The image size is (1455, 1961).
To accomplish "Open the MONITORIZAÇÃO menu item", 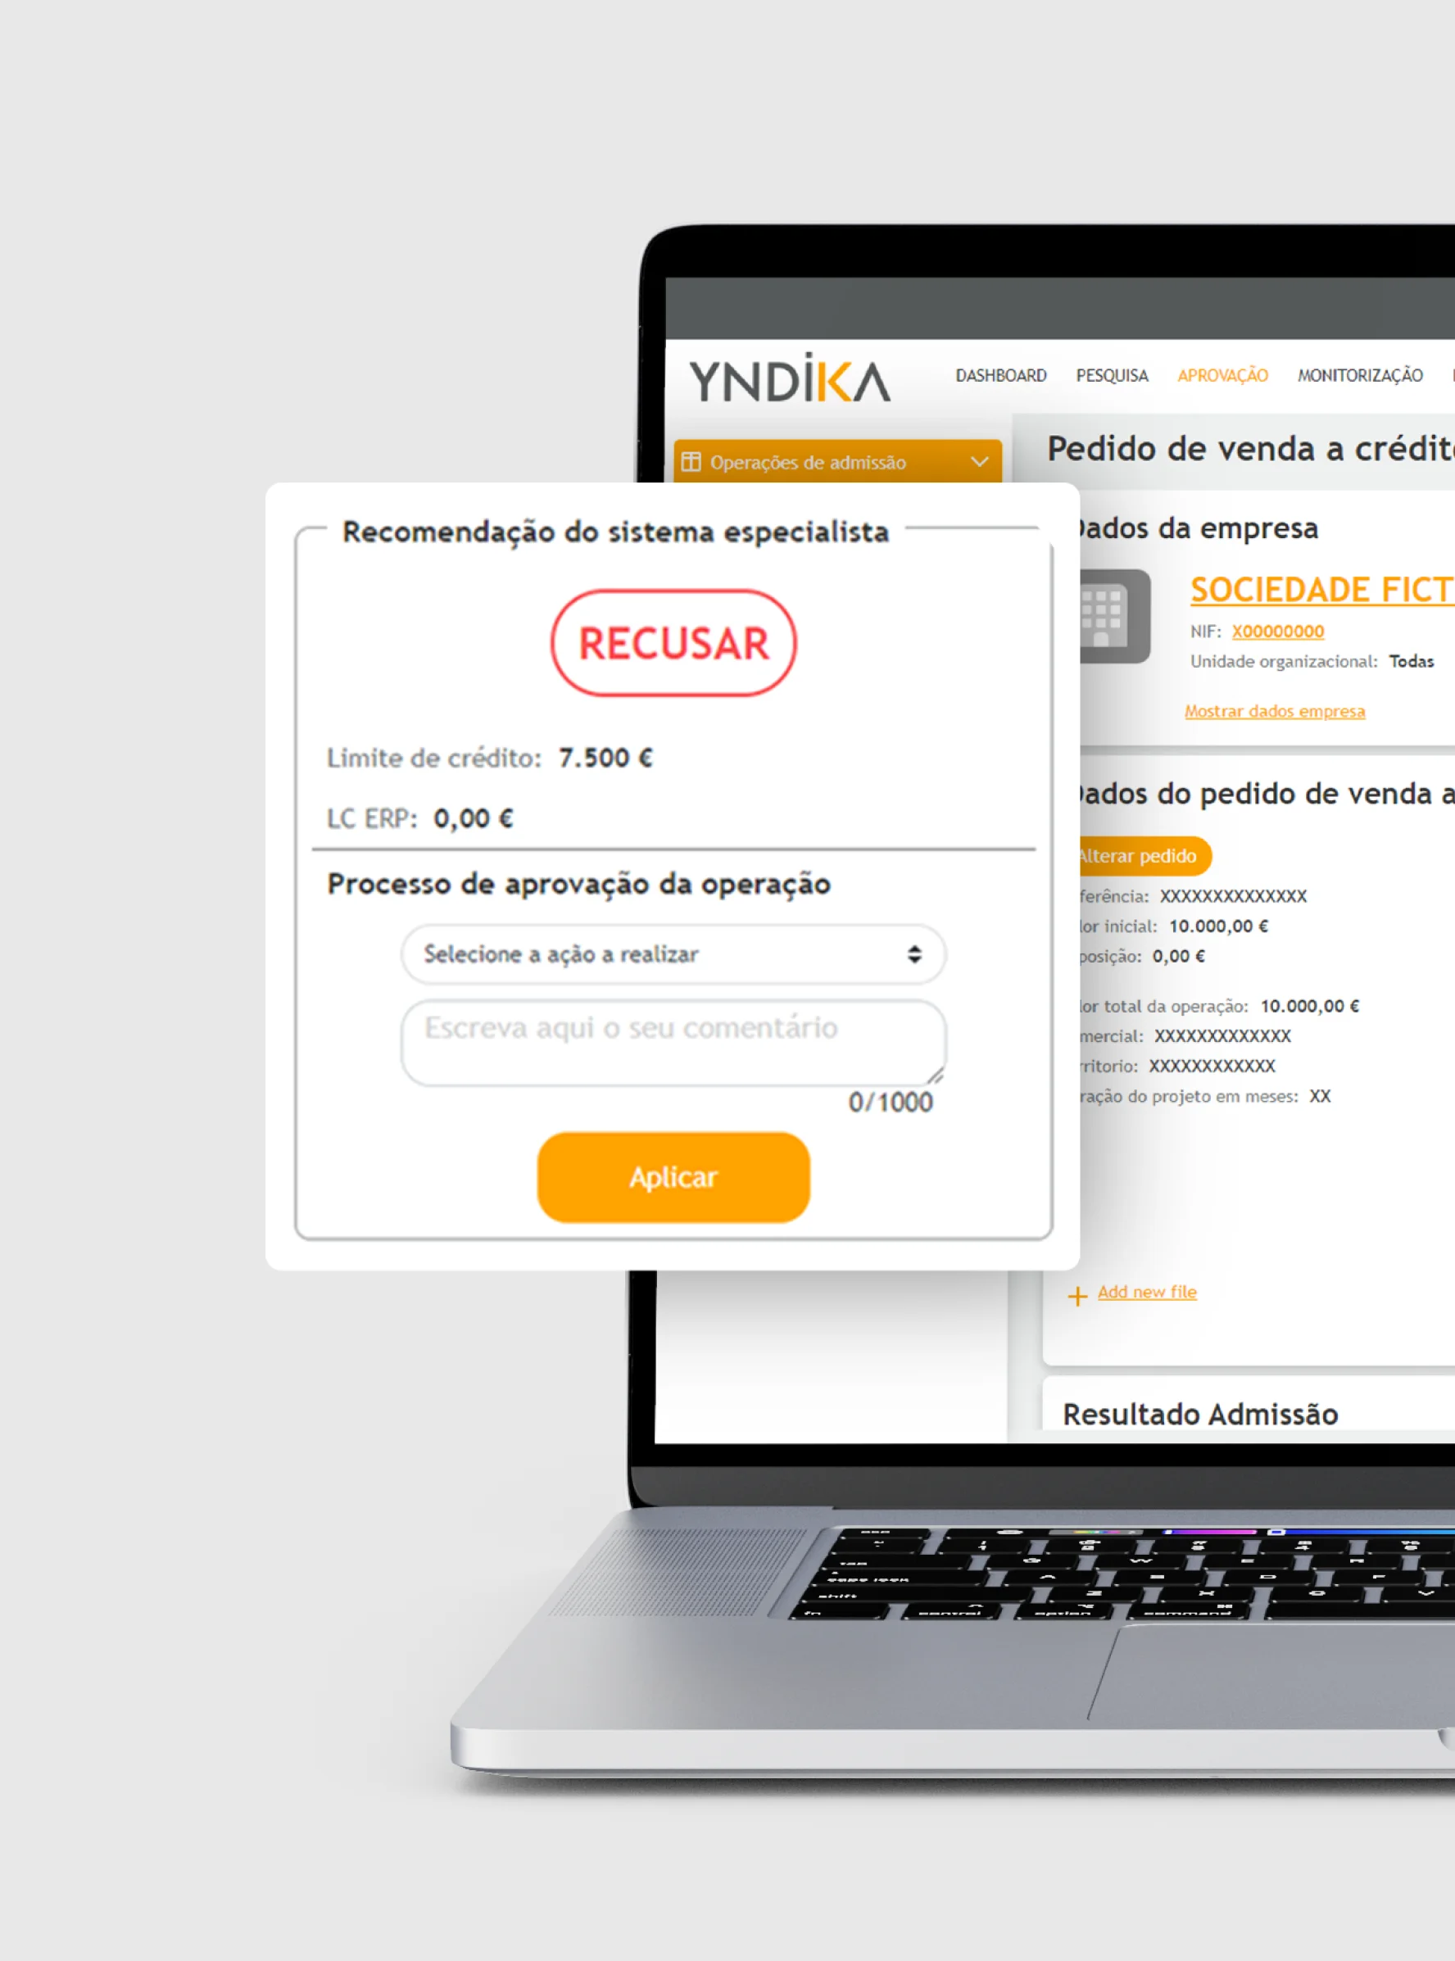I will coord(1360,375).
